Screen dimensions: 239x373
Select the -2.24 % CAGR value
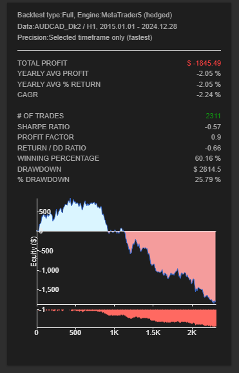click(x=209, y=95)
